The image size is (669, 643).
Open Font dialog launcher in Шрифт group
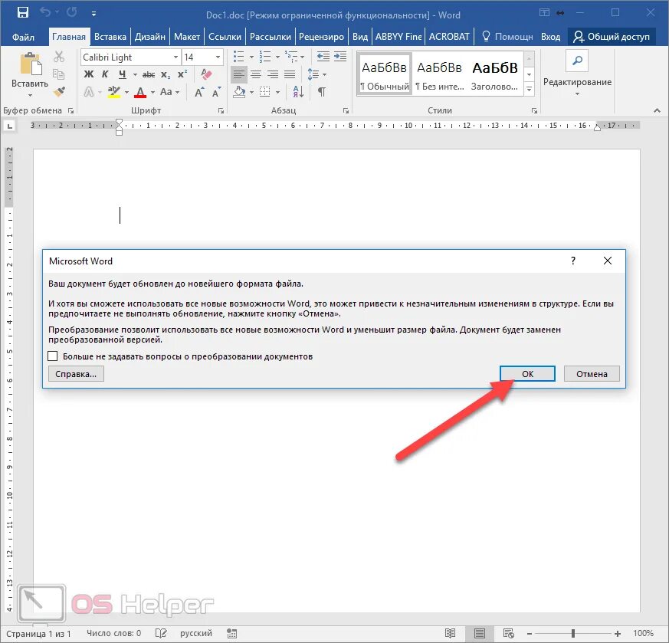[221, 111]
